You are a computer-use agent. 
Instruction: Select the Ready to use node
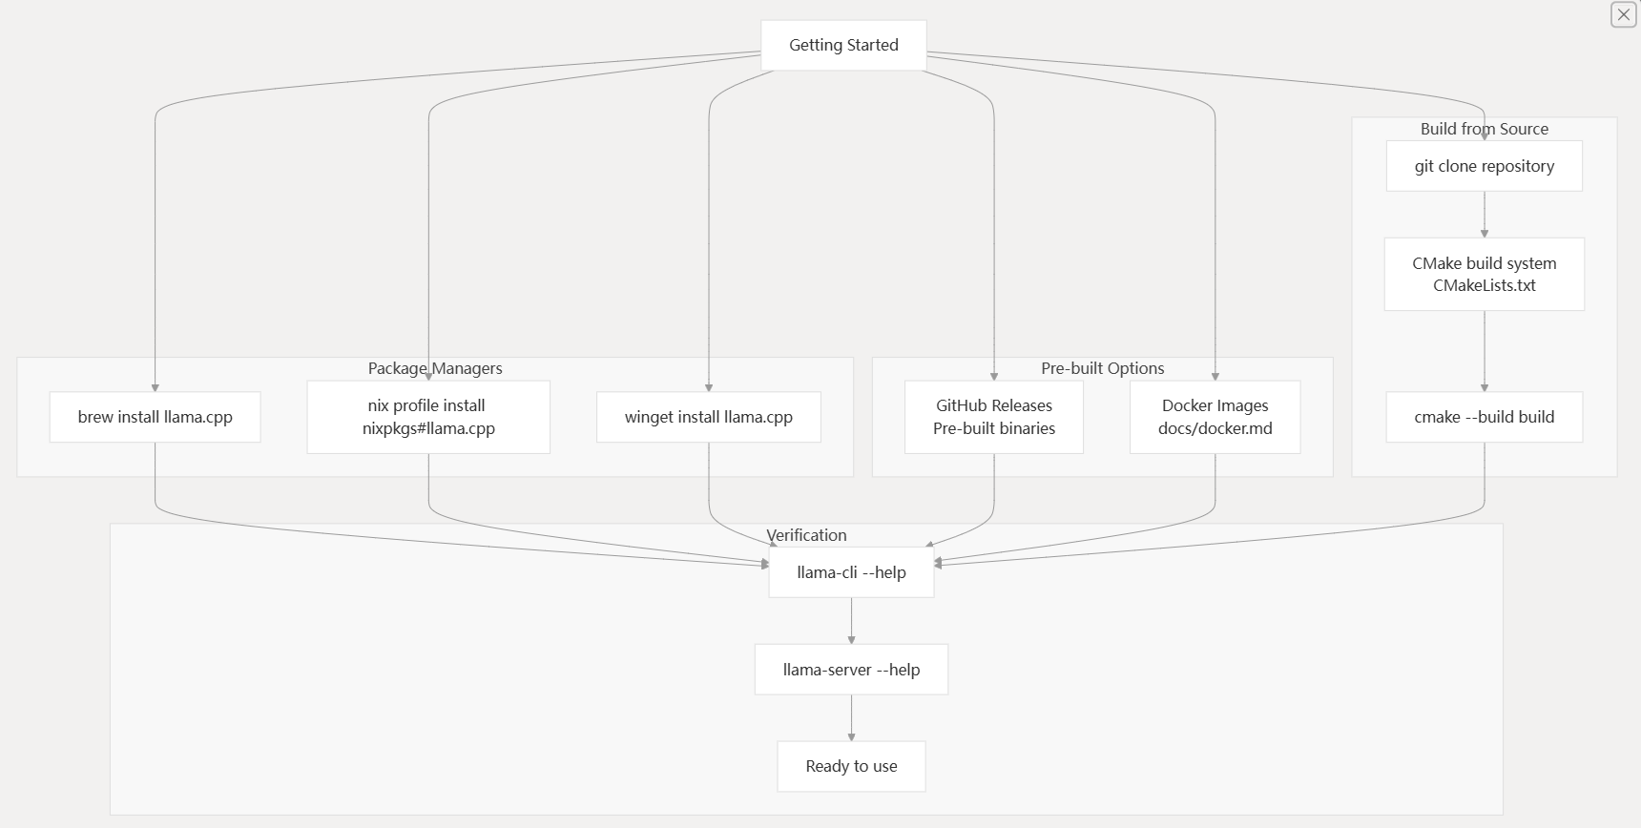click(851, 766)
